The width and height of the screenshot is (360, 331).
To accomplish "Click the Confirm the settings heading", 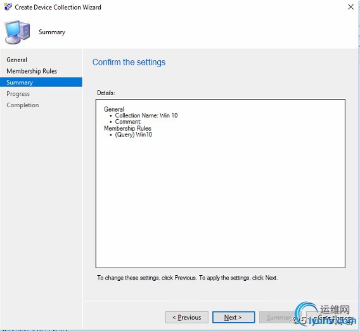I will coord(129,62).
